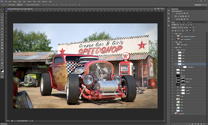Hide the Reflection layer
This screenshot has width=208, height=125.
tap(173, 84)
